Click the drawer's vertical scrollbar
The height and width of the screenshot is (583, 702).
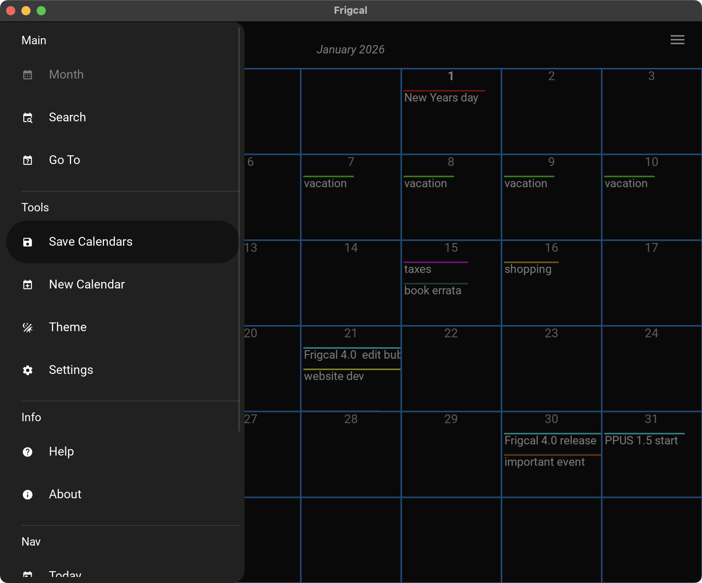(x=239, y=229)
